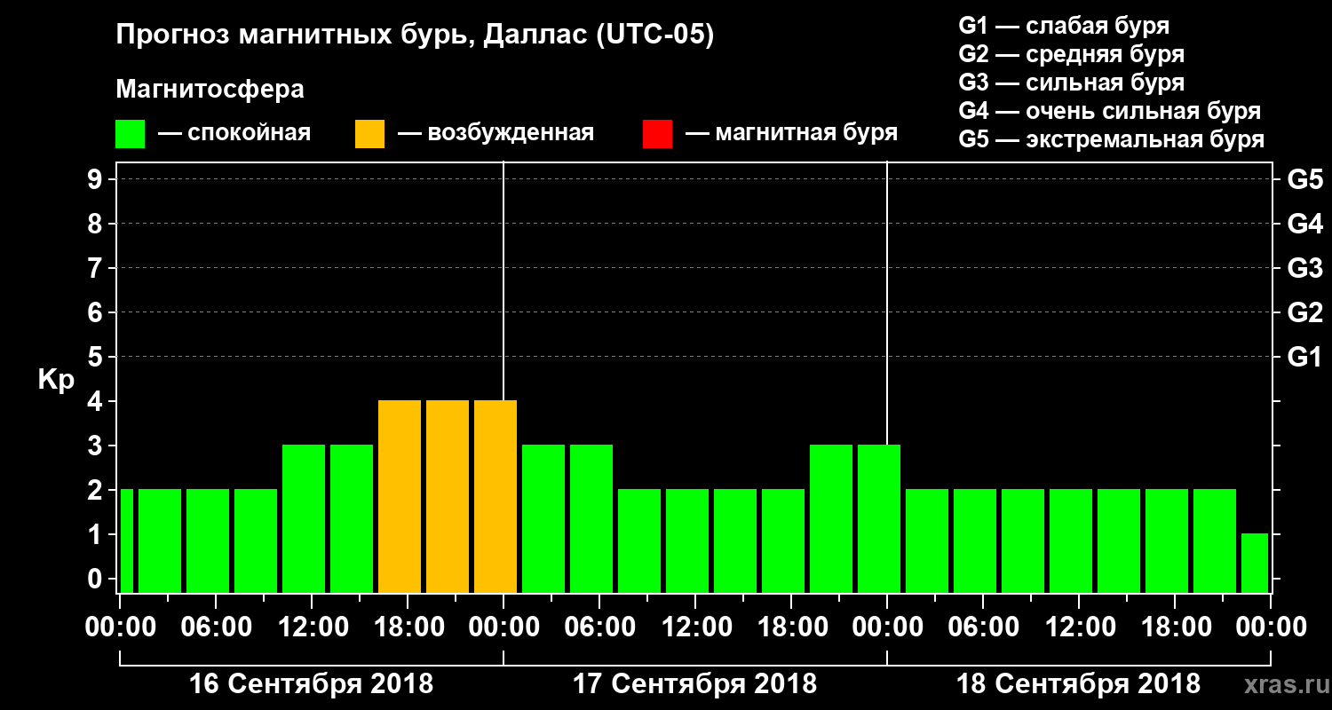
Task: Click the only Kp 1 bar, the last bar on 18 Сентября
Action: coord(1255,563)
